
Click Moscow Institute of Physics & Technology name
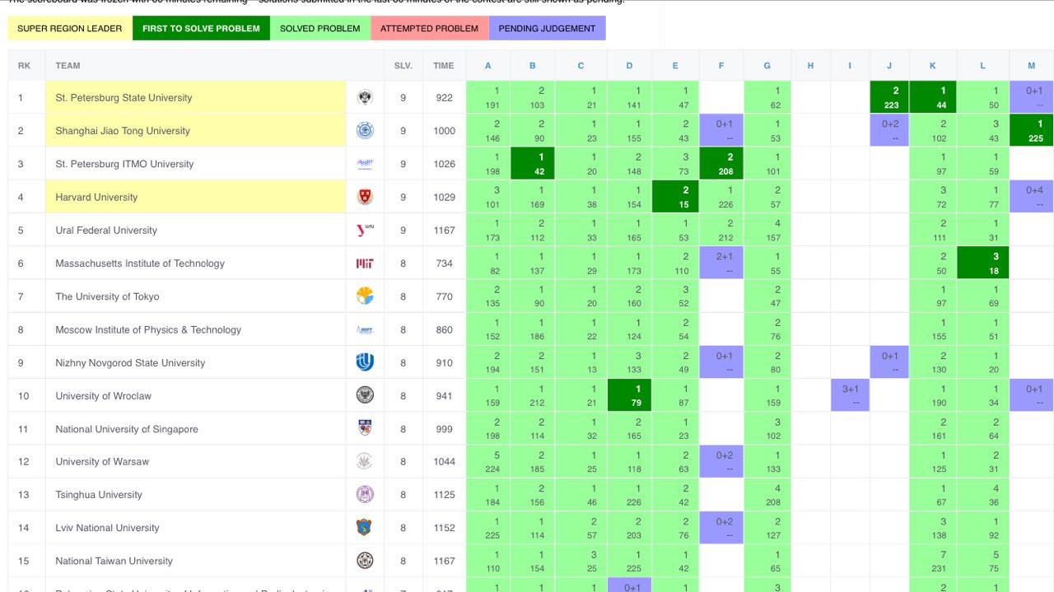(x=148, y=329)
